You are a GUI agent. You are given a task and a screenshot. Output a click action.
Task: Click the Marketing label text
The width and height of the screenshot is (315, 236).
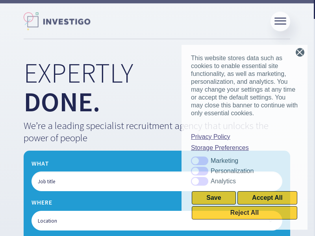pyautogui.click(x=224, y=161)
